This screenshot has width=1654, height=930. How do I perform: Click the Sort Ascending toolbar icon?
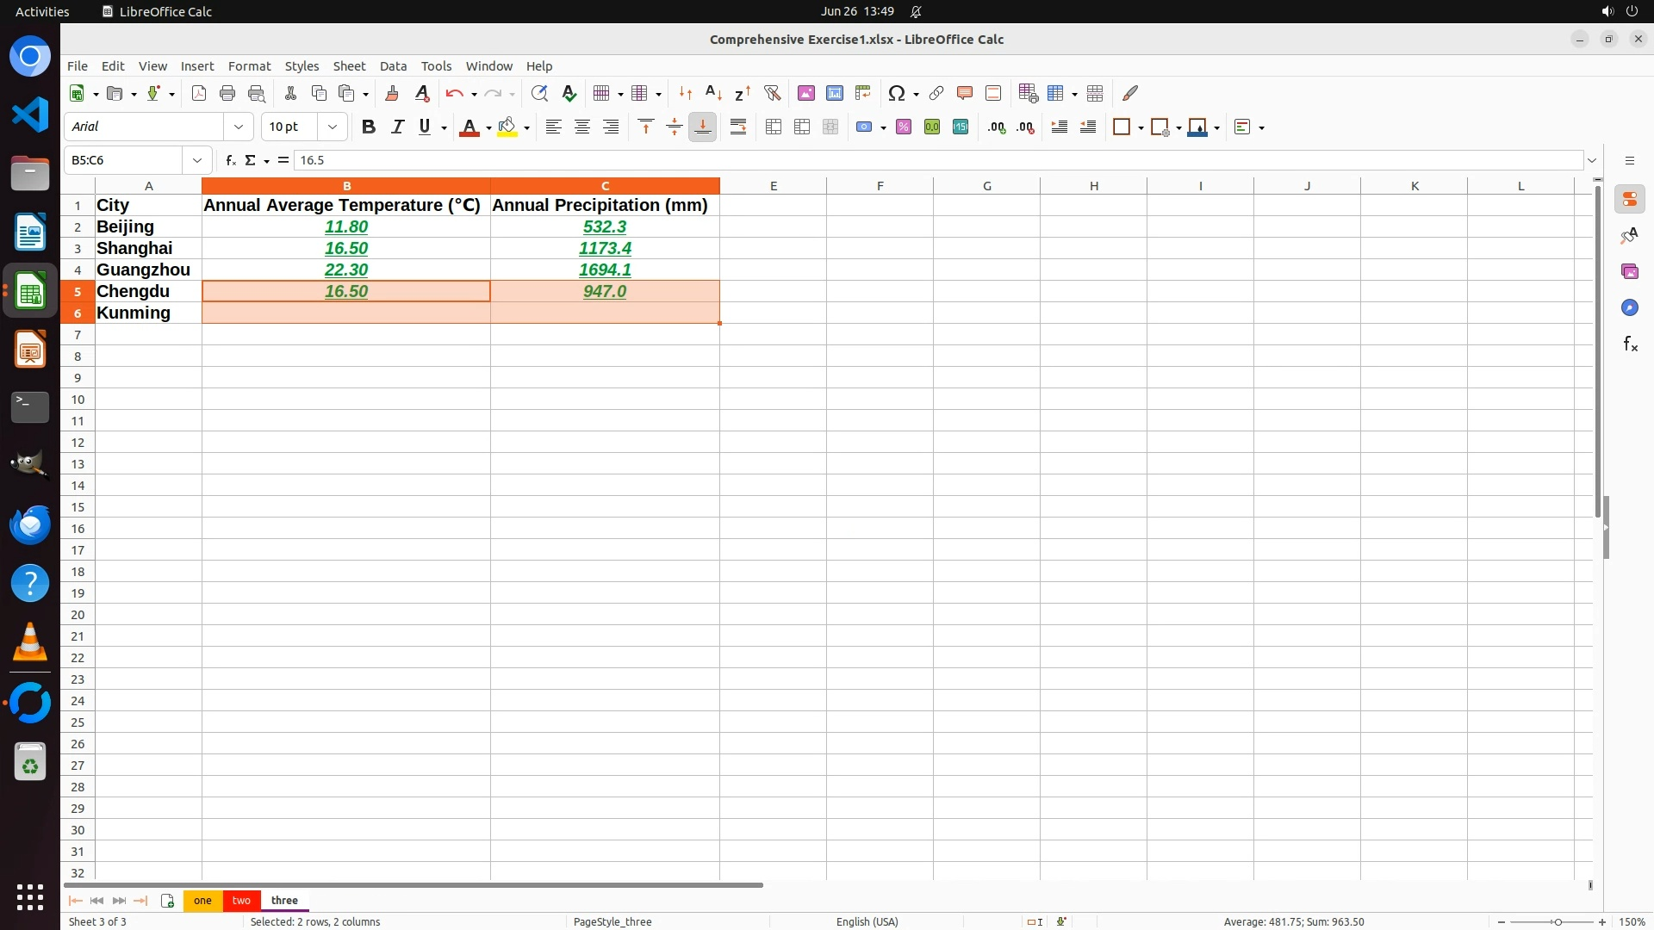pos(713,93)
